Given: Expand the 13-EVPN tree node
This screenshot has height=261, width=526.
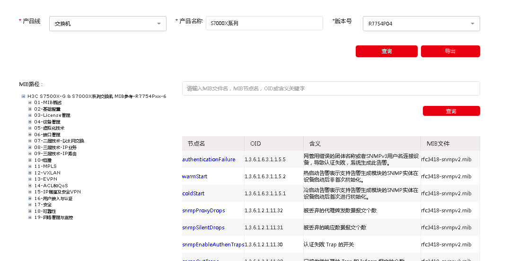Looking at the screenshot, I should pos(30,179).
